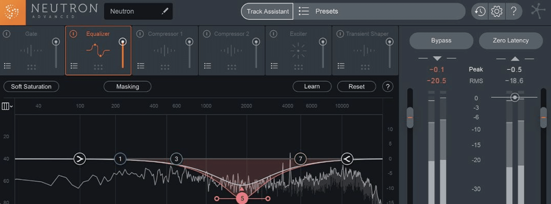Click the input meter down triangle
Image resolution: width=551 pixels, height=204 pixels.
pyautogui.click(x=437, y=58)
